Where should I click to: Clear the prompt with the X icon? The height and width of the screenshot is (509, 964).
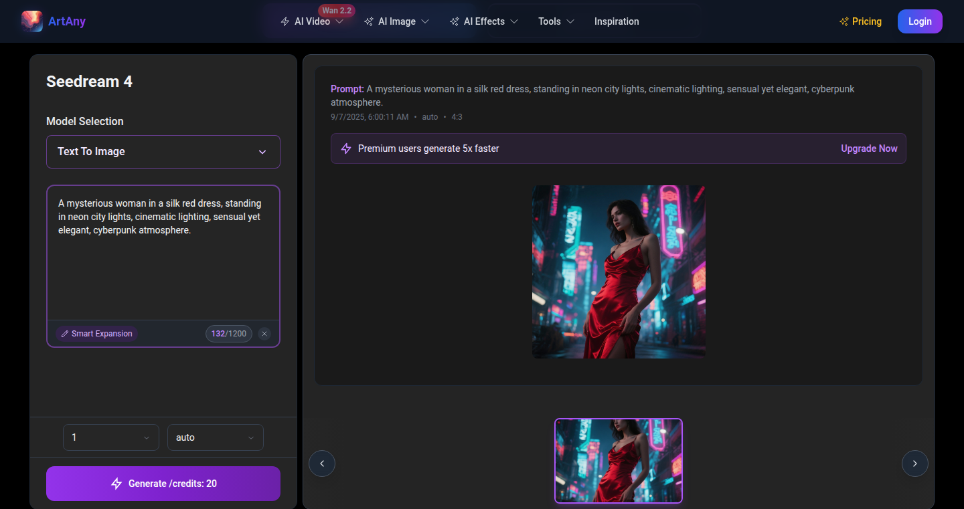point(264,334)
